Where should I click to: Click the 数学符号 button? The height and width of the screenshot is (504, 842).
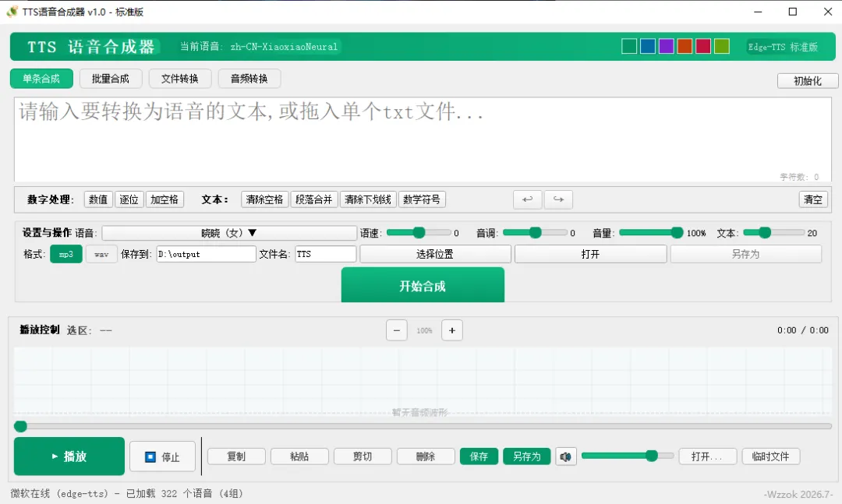click(422, 199)
